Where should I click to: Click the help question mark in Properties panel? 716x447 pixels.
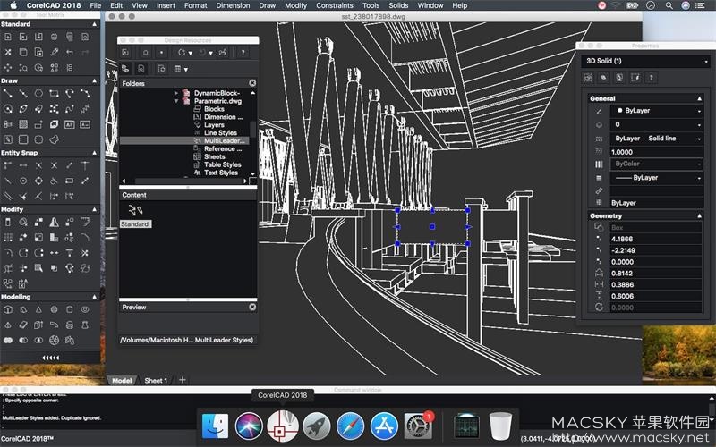coord(652,78)
